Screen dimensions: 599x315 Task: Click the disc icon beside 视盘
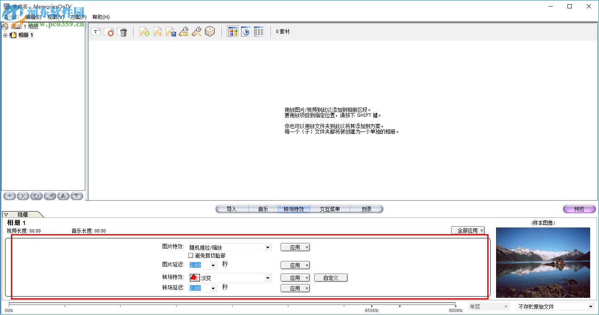(x=5, y=26)
